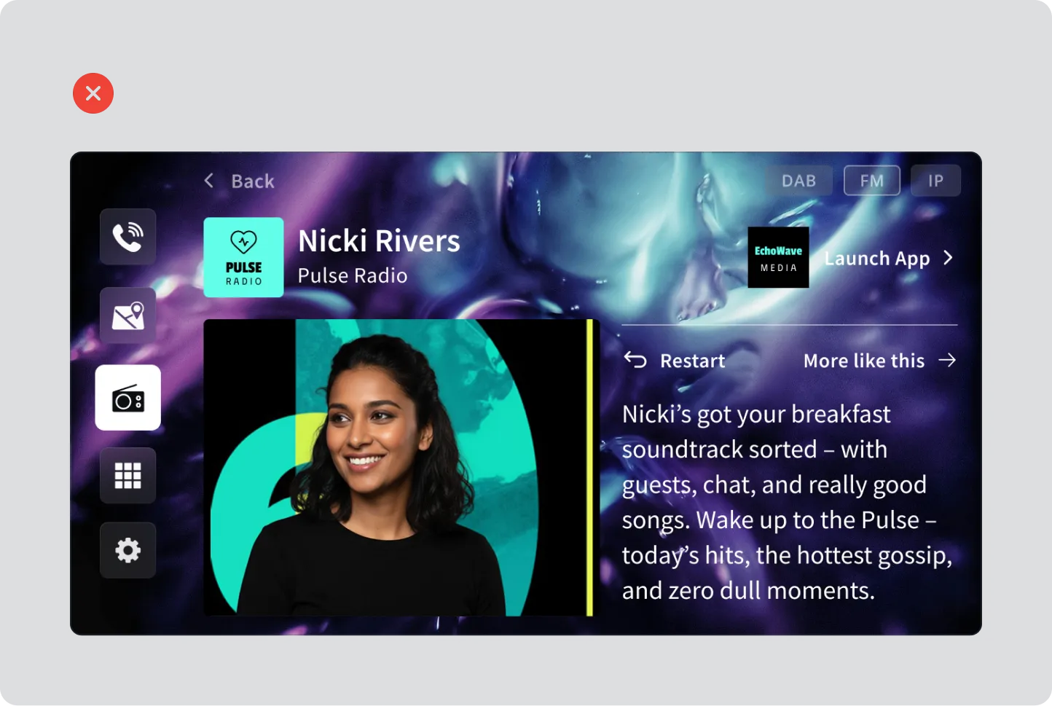Select the radio icon in sidebar

click(x=128, y=398)
